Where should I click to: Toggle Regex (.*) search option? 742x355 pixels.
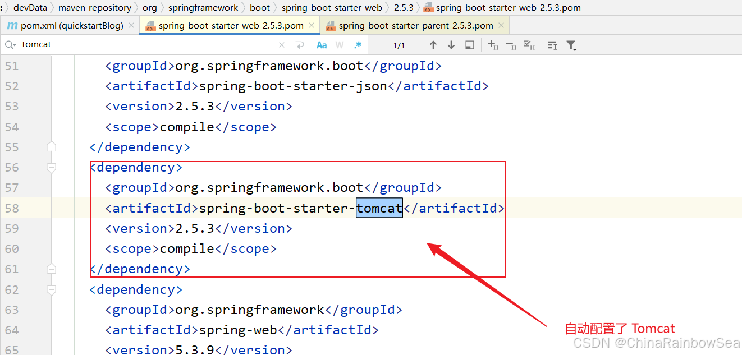(358, 45)
